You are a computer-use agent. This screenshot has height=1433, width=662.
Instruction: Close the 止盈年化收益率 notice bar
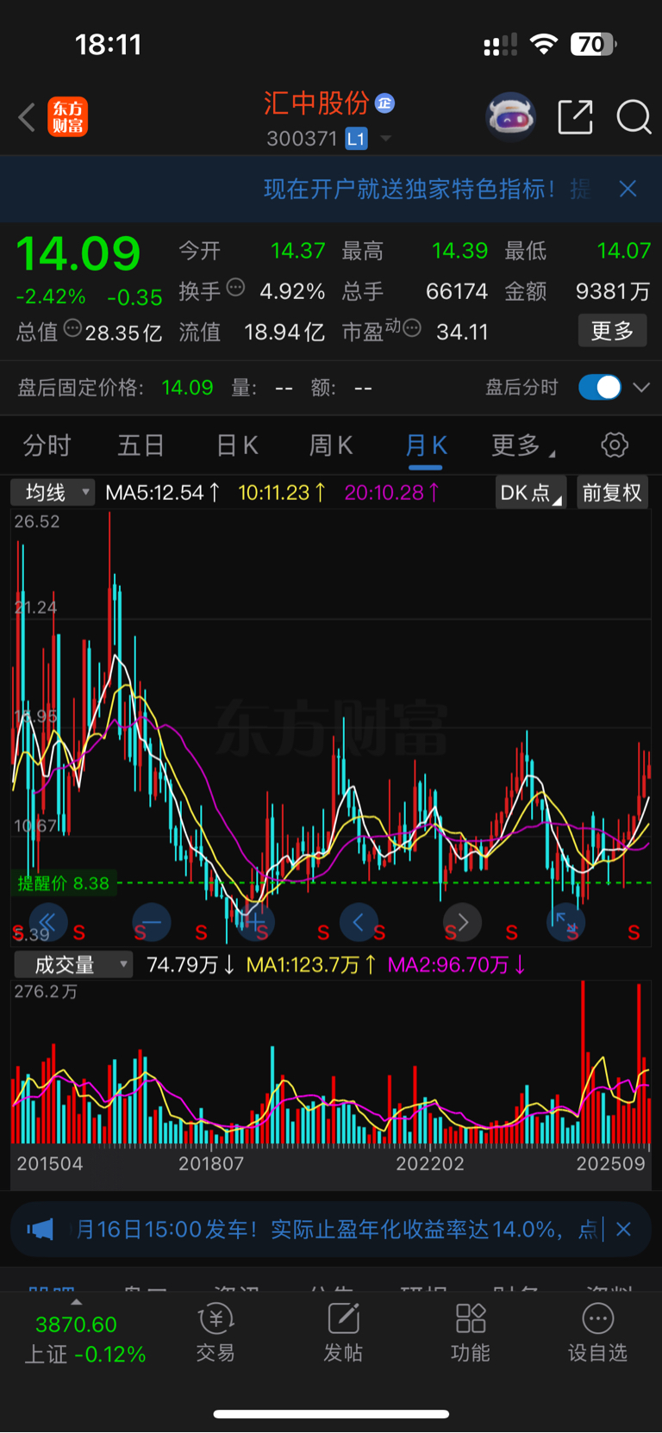[x=623, y=1229]
